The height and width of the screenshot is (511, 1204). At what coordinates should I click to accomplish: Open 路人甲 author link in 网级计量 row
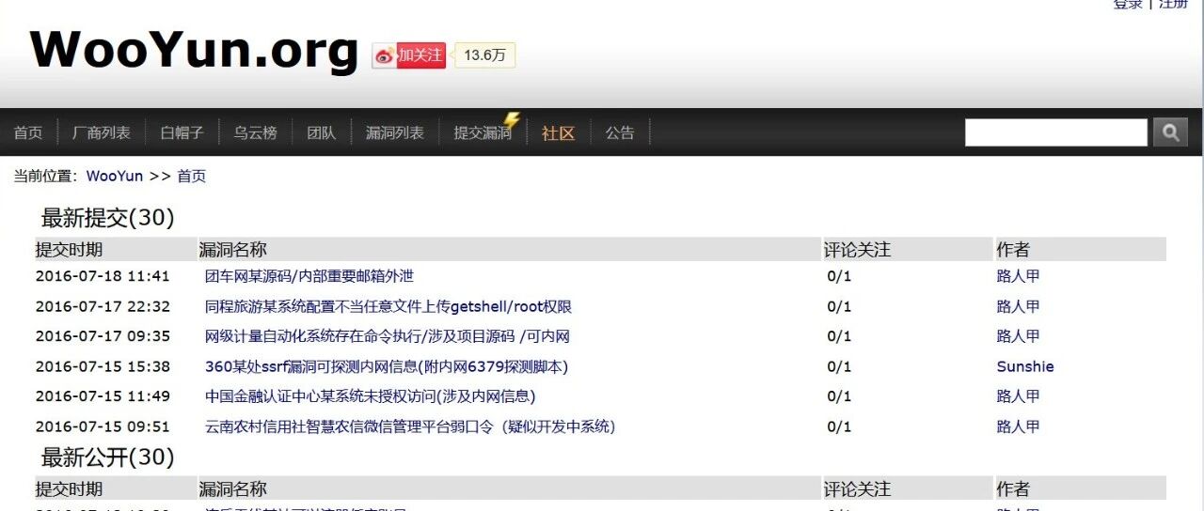coord(1019,336)
